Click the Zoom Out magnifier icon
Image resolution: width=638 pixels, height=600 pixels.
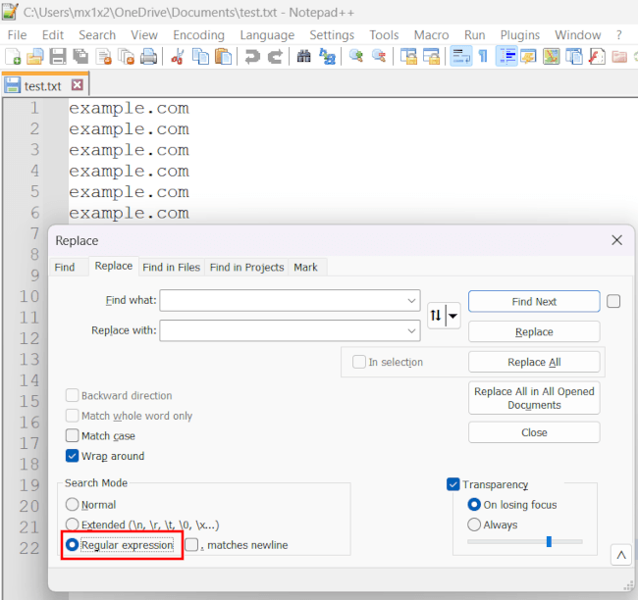[x=379, y=57]
